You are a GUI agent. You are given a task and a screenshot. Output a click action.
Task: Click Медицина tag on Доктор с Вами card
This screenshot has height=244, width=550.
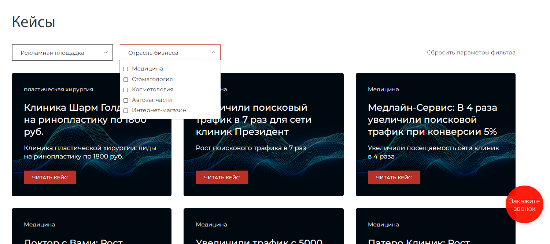tap(39, 225)
